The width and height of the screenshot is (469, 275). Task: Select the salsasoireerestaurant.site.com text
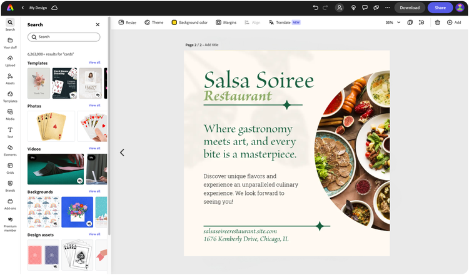[x=240, y=231]
